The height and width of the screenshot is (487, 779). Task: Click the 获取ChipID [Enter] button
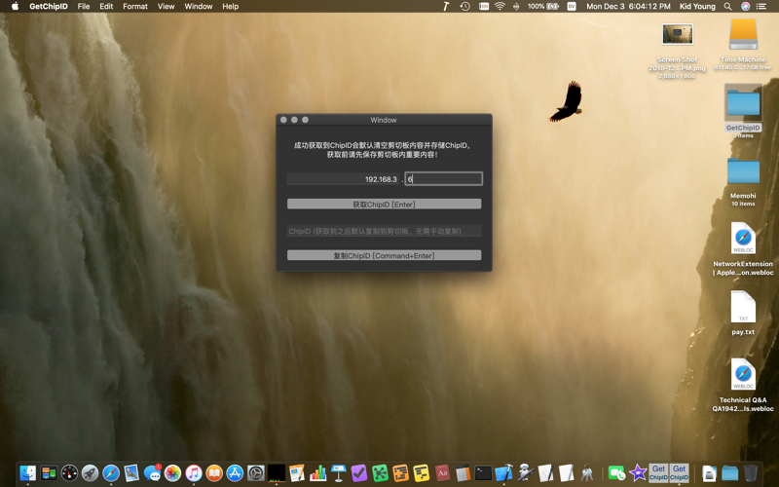pos(384,205)
